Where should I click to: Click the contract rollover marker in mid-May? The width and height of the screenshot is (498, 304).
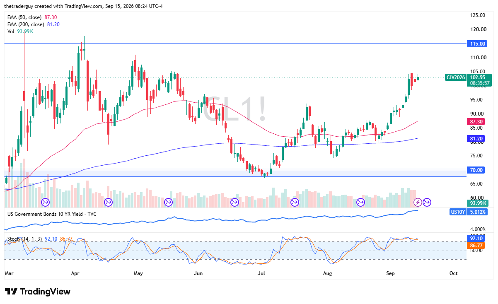pos(168,202)
